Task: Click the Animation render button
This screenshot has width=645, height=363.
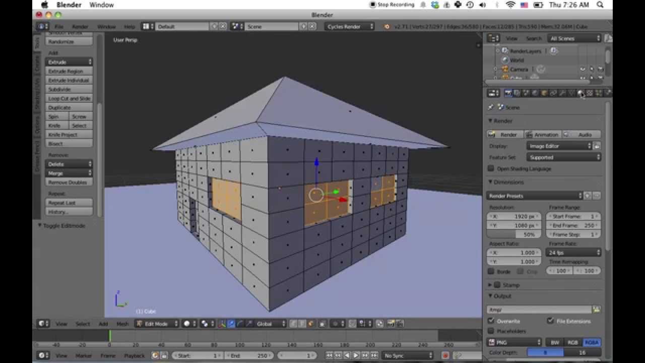Action: tap(543, 135)
